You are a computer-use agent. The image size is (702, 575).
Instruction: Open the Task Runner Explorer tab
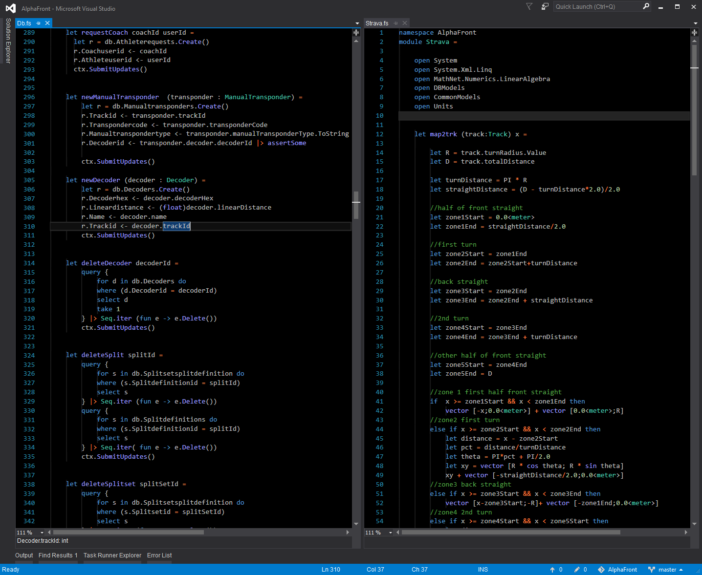112,555
